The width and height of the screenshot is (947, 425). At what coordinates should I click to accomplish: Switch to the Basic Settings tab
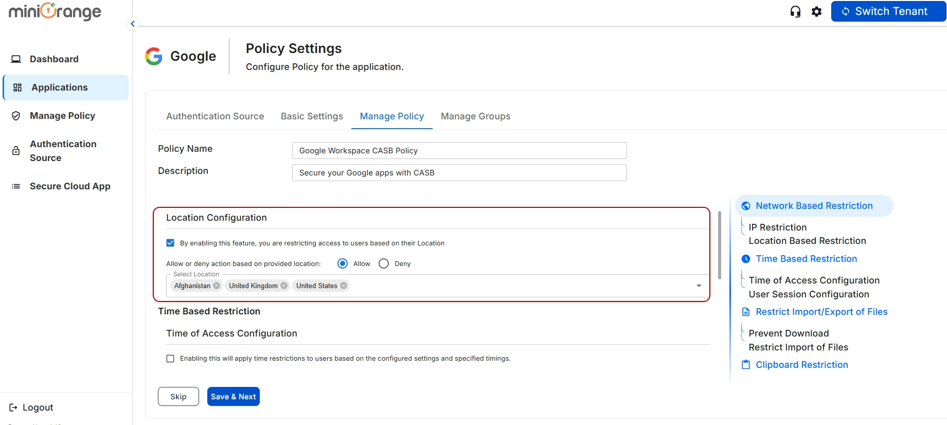click(312, 116)
